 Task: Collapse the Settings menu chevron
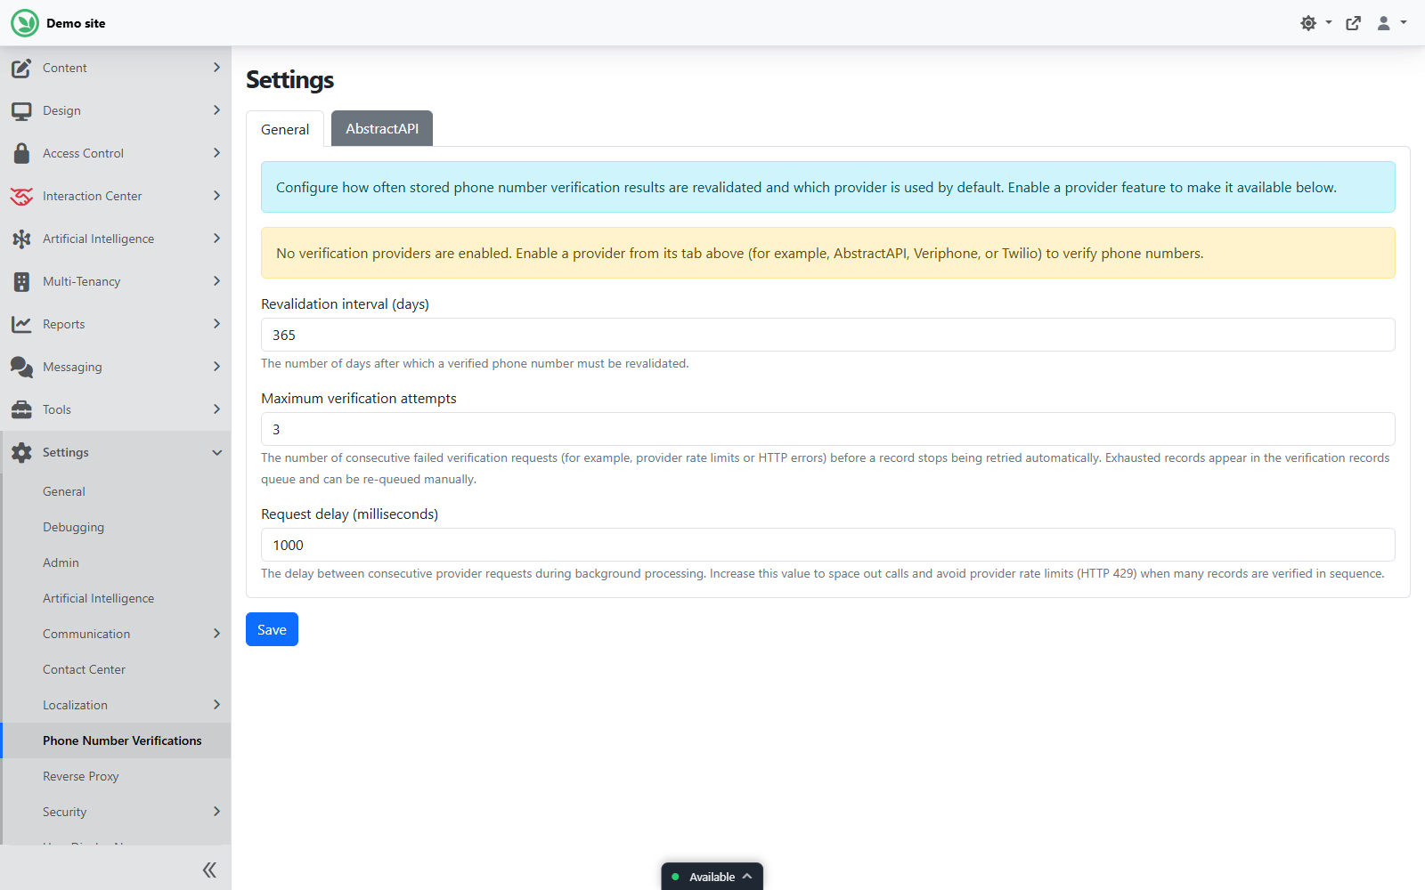(216, 452)
